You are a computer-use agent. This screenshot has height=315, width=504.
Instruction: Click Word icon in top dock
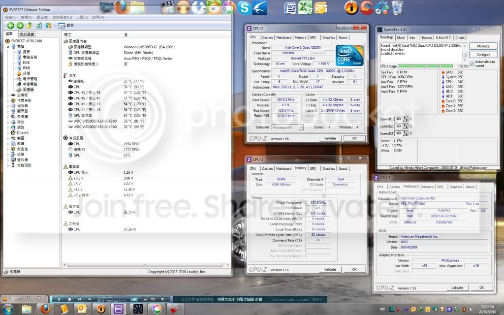(290, 7)
